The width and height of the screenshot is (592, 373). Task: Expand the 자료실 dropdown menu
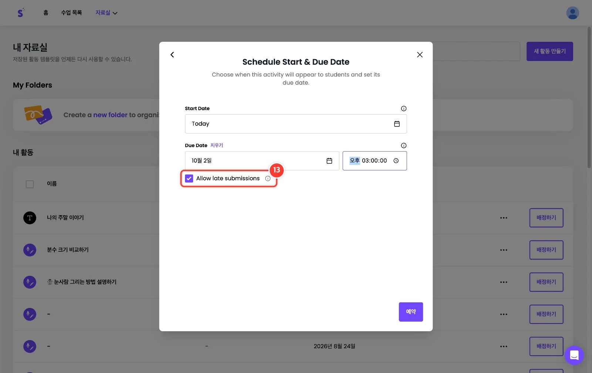[x=106, y=13]
